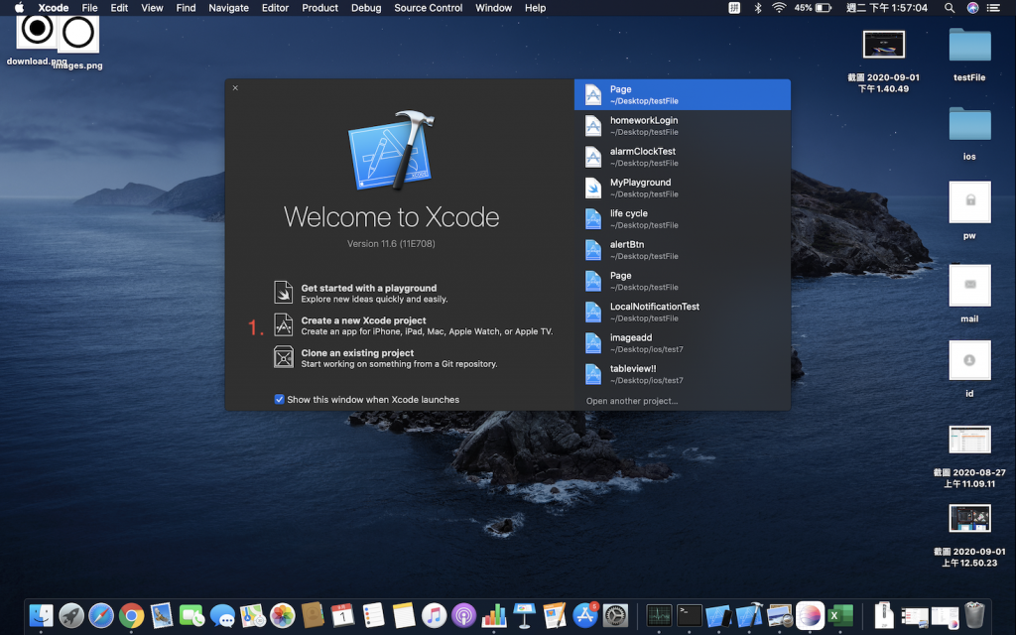Open Podcasts from the Dock

(464, 615)
